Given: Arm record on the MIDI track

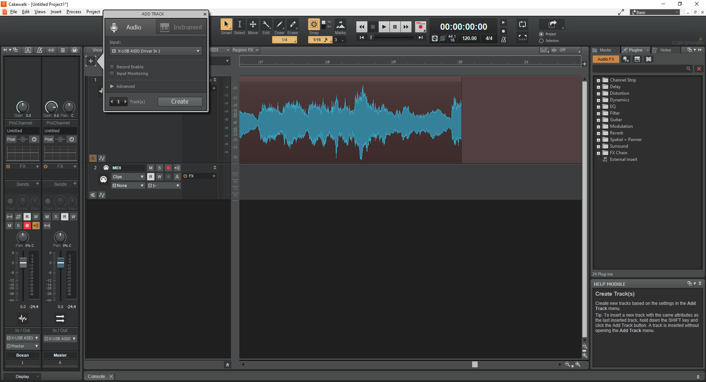Looking at the screenshot, I should [x=168, y=168].
